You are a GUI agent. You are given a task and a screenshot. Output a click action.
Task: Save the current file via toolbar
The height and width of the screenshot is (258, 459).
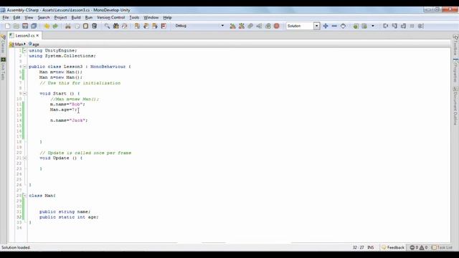tap(25, 26)
